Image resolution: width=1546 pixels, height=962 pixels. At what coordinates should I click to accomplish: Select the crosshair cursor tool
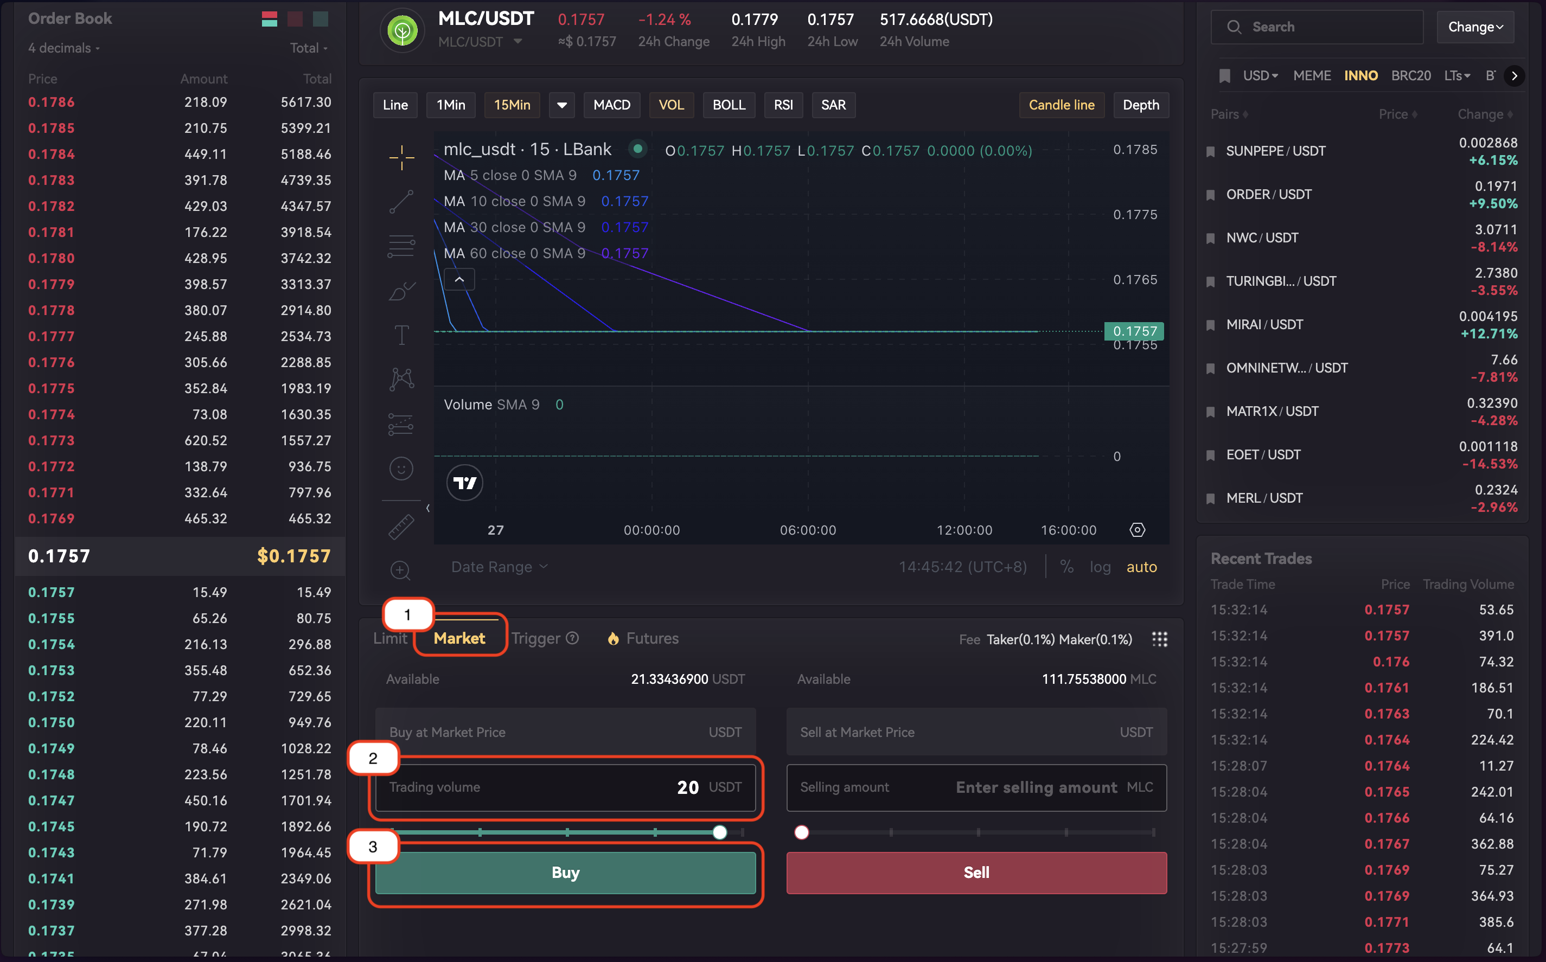pos(401,157)
